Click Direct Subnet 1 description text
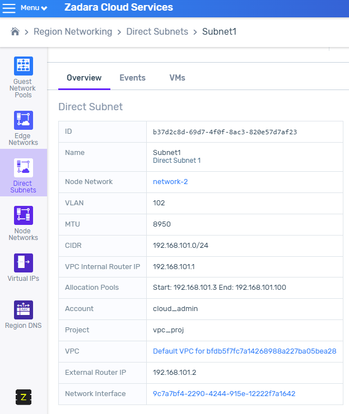The height and width of the screenshot is (414, 349). point(176,161)
